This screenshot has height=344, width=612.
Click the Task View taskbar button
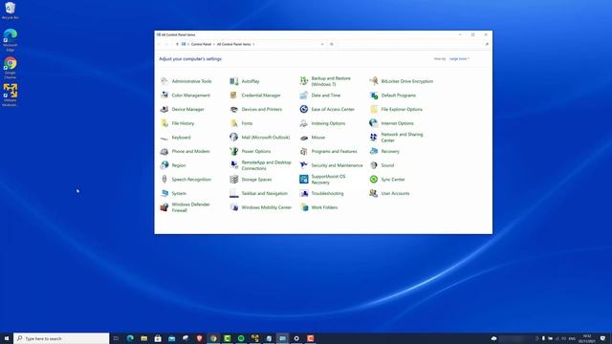click(x=116, y=338)
